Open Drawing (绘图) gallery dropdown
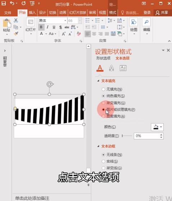Image resolution: width=172 pixels, height=201 pixels. pyautogui.click(x=134, y=34)
